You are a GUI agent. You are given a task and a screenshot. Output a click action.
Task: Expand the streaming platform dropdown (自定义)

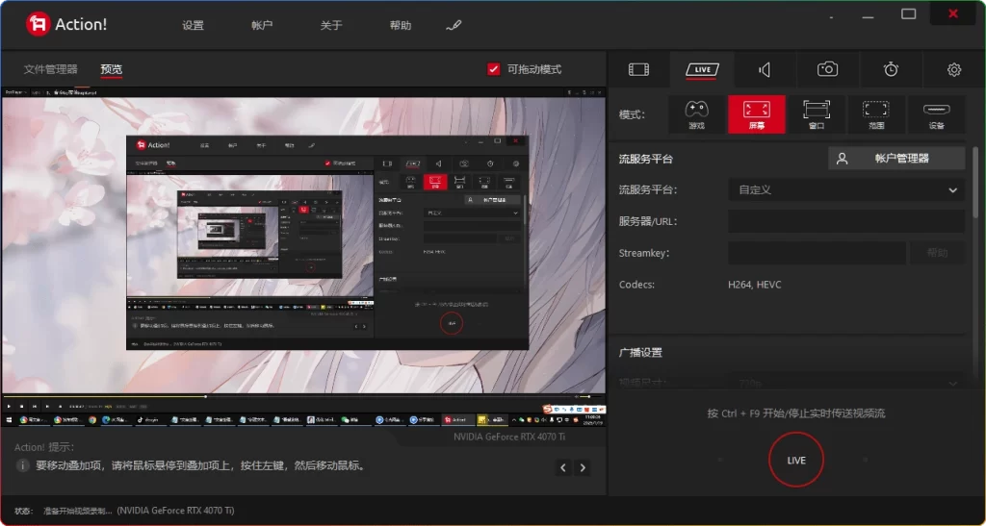point(846,189)
